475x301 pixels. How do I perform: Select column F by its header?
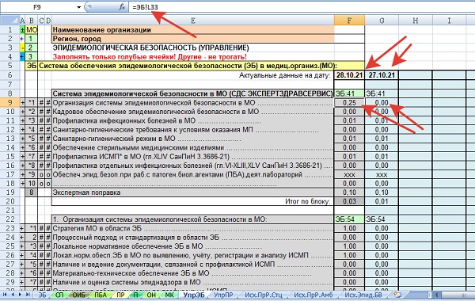pyautogui.click(x=349, y=21)
